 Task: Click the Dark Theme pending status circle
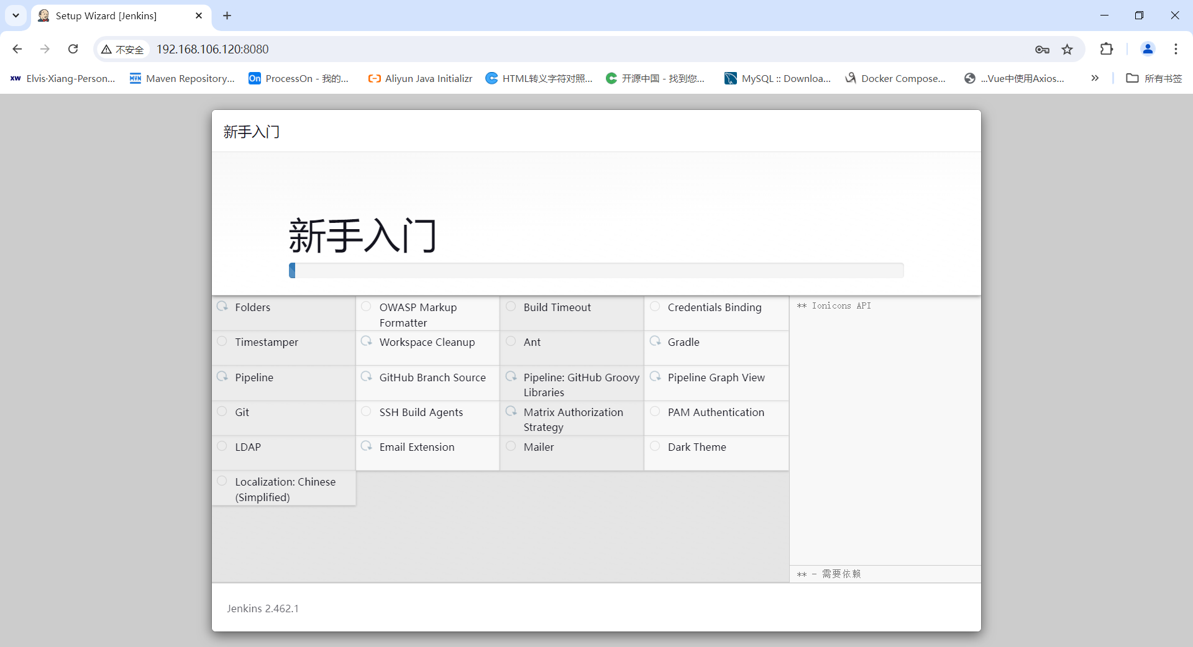click(x=655, y=446)
